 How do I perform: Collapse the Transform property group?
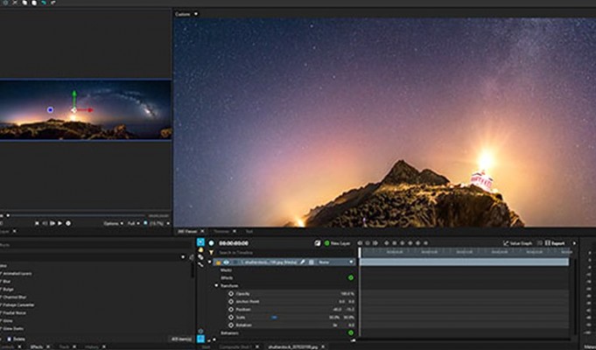pyautogui.click(x=217, y=286)
